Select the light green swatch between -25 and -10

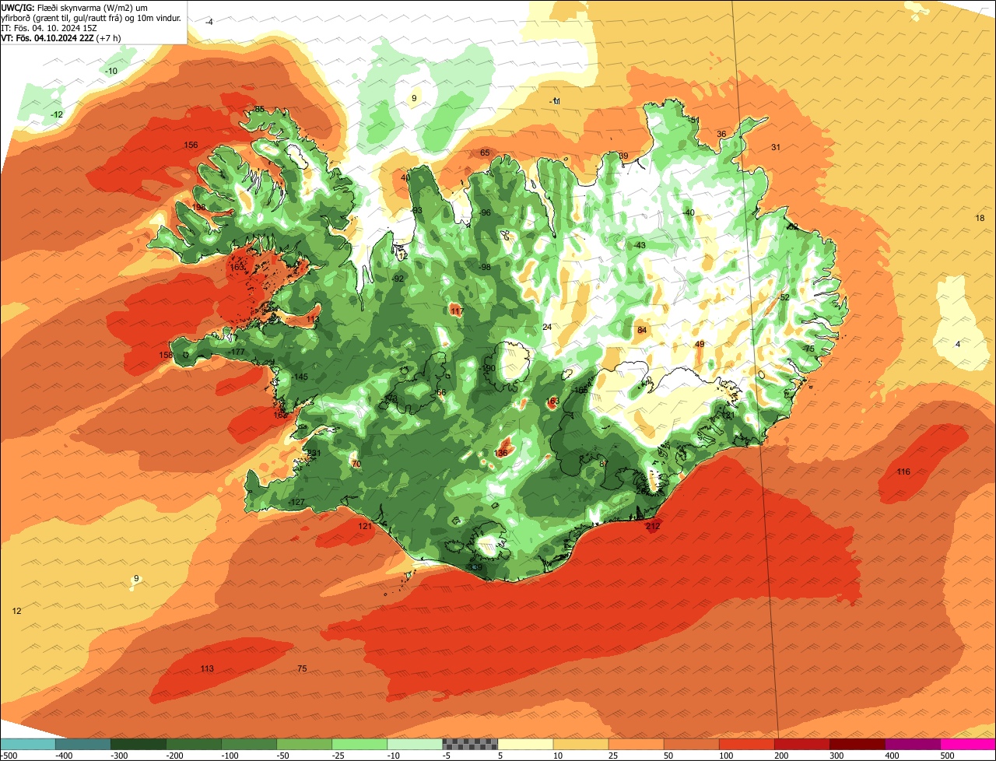pyautogui.click(x=359, y=744)
